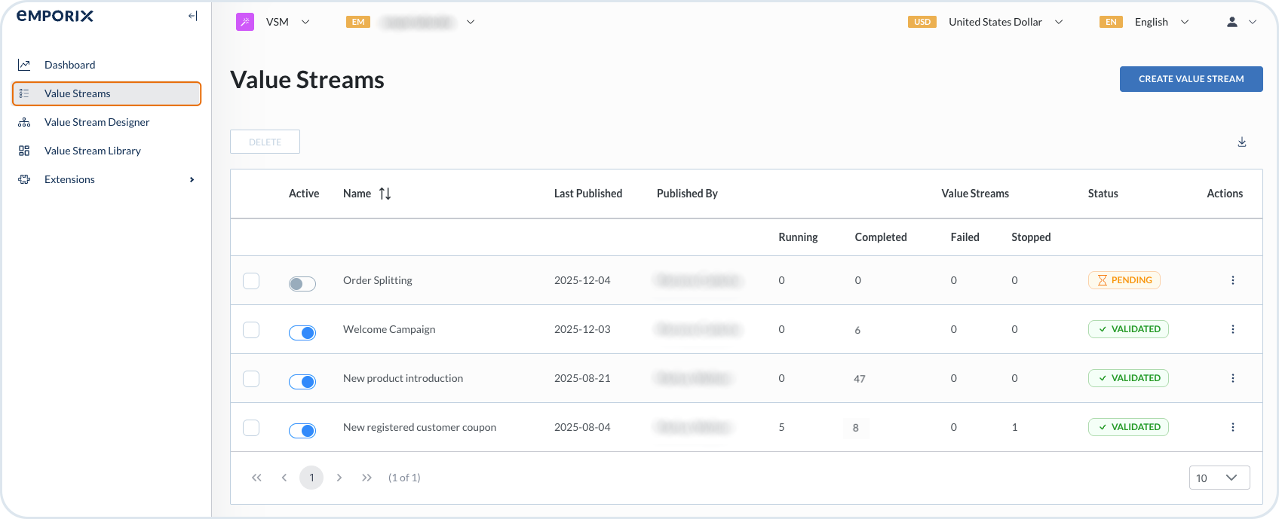Image resolution: width=1279 pixels, height=519 pixels.
Task: Sort the table by Name column
Action: [x=385, y=194]
